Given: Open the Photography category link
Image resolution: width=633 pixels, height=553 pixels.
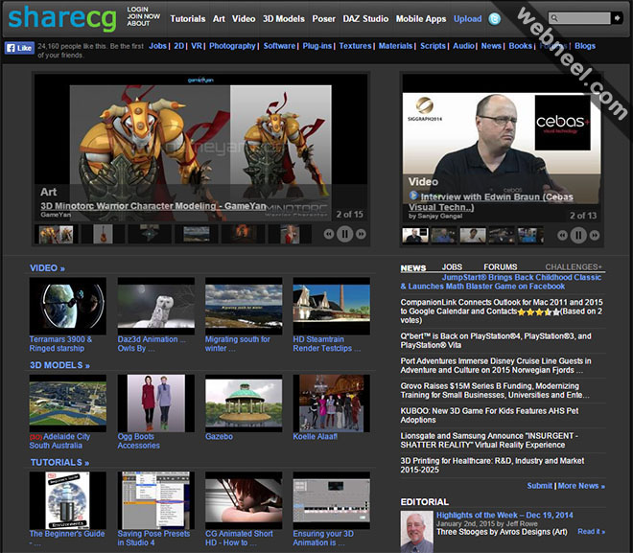Looking at the screenshot, I should (x=232, y=46).
